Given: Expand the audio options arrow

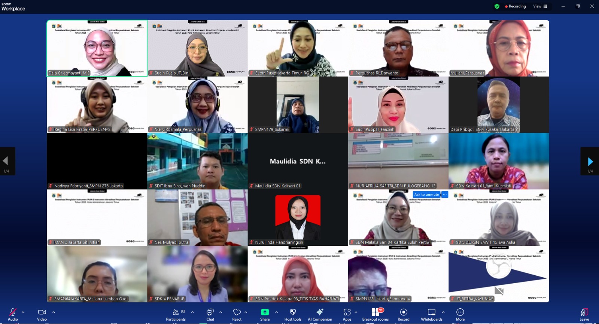Looking at the screenshot, I should tap(23, 312).
